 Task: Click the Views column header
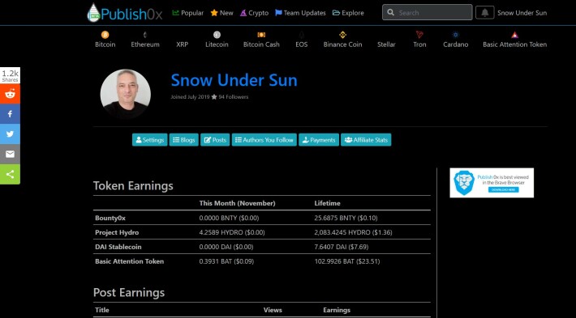[273, 310]
